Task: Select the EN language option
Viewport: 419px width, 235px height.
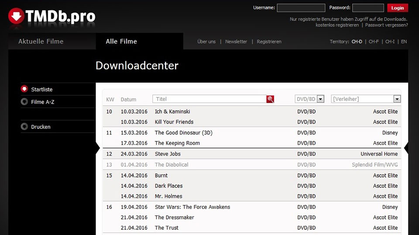Action: (x=404, y=42)
